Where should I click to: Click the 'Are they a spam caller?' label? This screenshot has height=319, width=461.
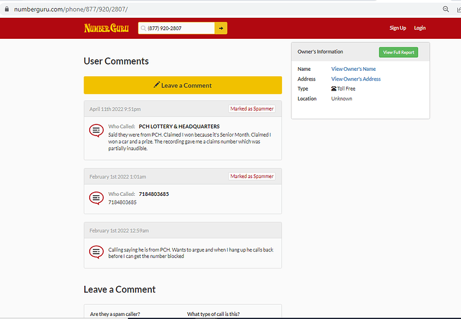point(115,314)
